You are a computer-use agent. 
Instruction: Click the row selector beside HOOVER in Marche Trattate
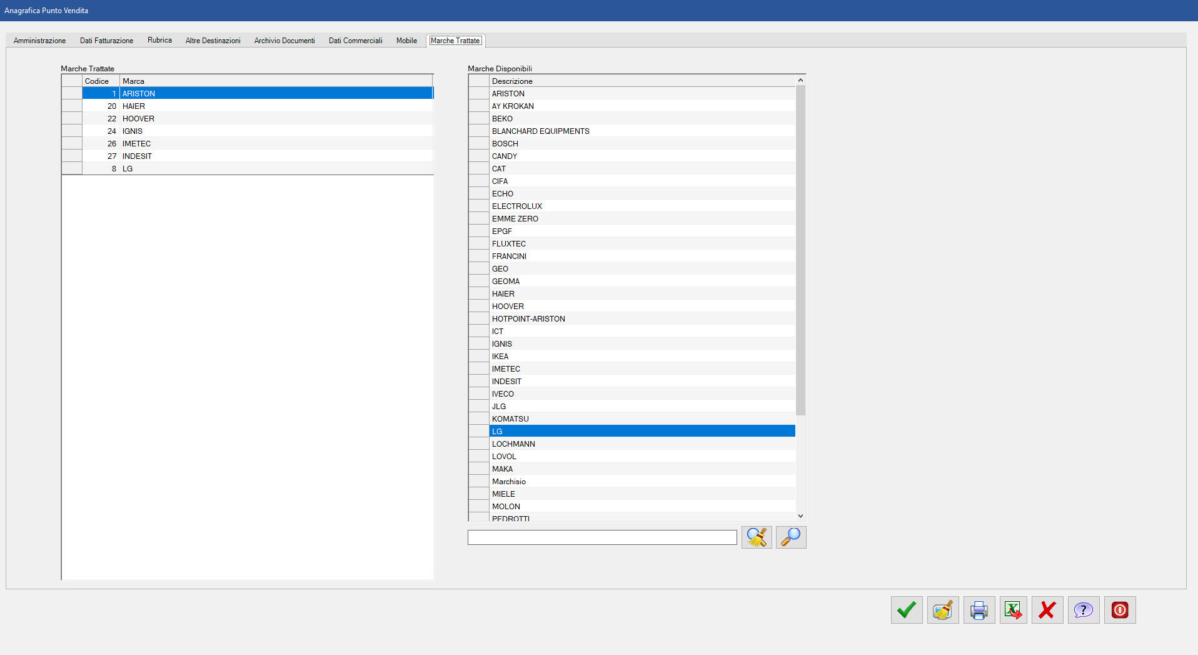pyautogui.click(x=72, y=119)
